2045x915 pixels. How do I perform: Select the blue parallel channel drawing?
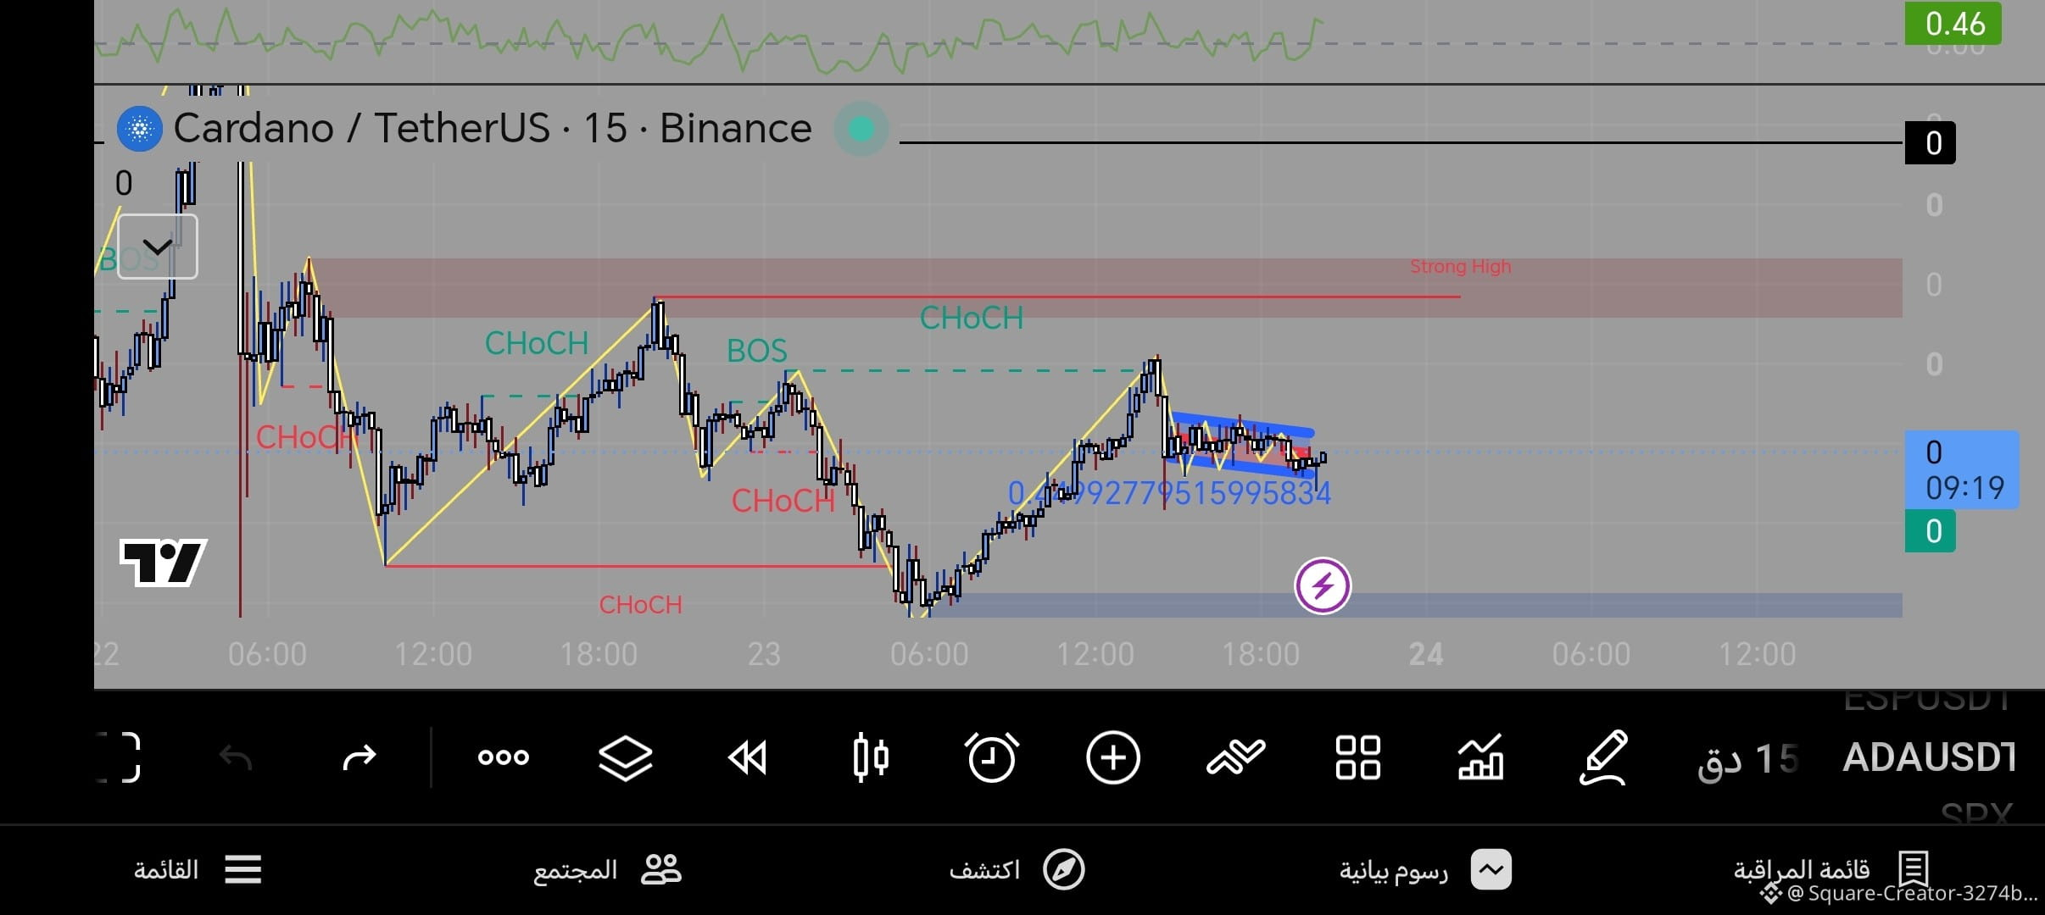click(x=1242, y=446)
